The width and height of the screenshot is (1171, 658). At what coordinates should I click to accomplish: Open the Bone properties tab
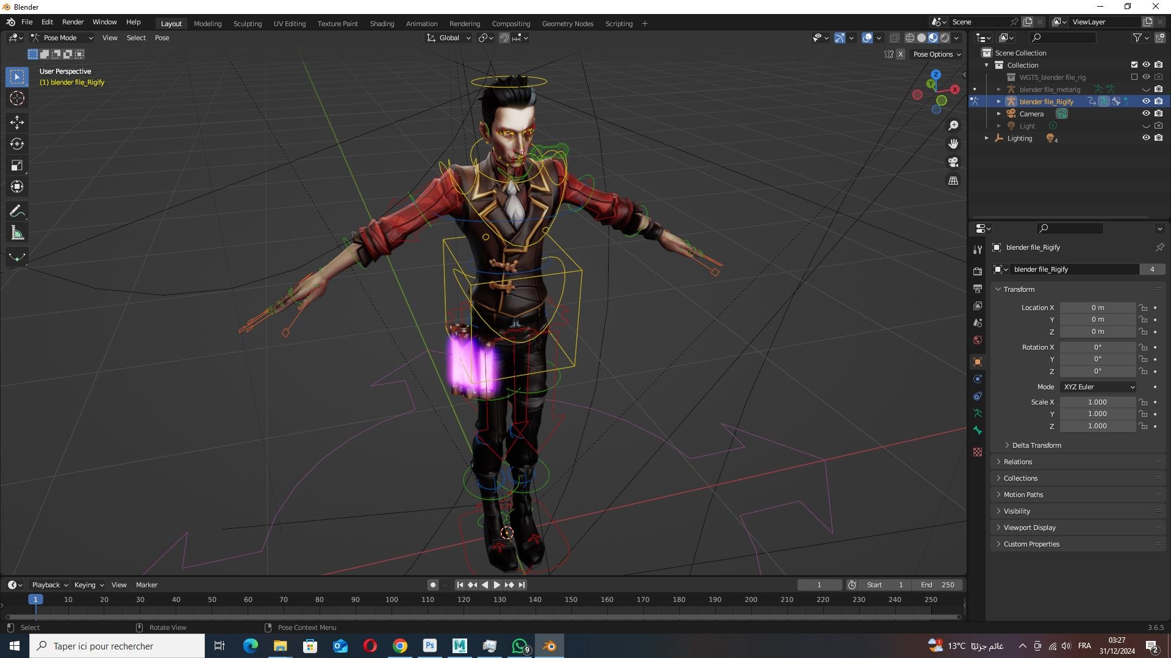point(978,430)
